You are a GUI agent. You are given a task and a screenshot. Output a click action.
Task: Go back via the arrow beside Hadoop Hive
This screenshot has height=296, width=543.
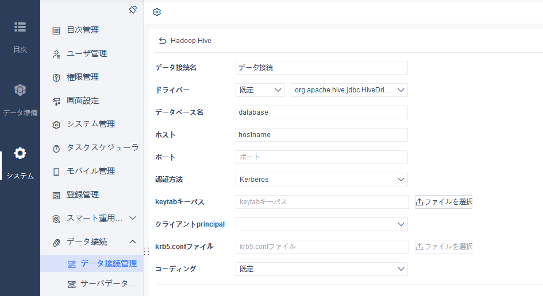[163, 41]
